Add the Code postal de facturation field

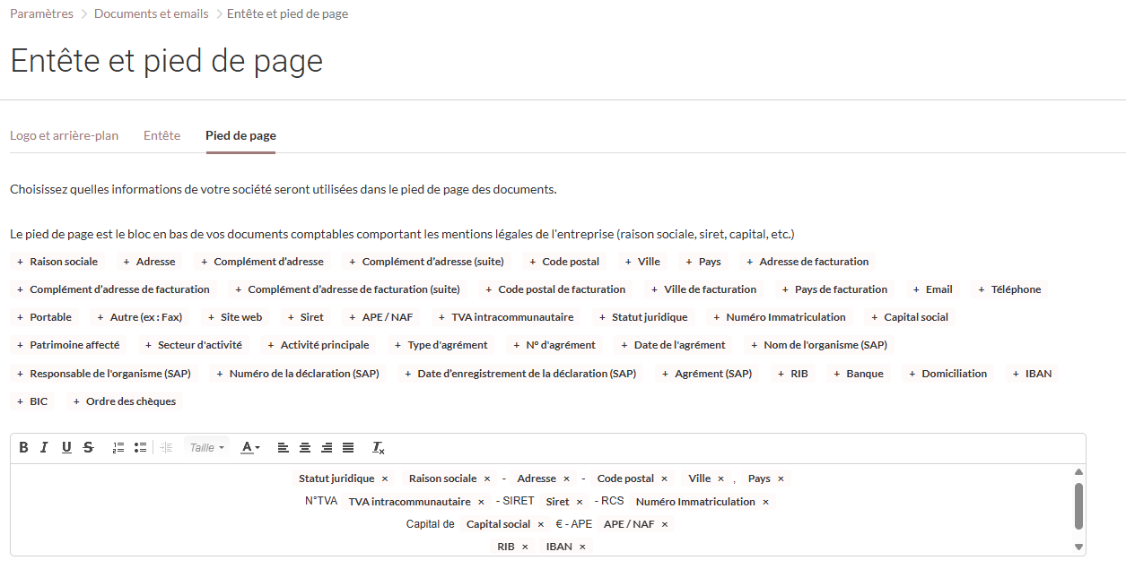coord(555,289)
